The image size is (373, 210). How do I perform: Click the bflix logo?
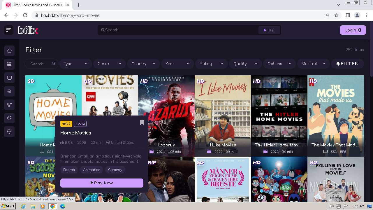pos(28,30)
